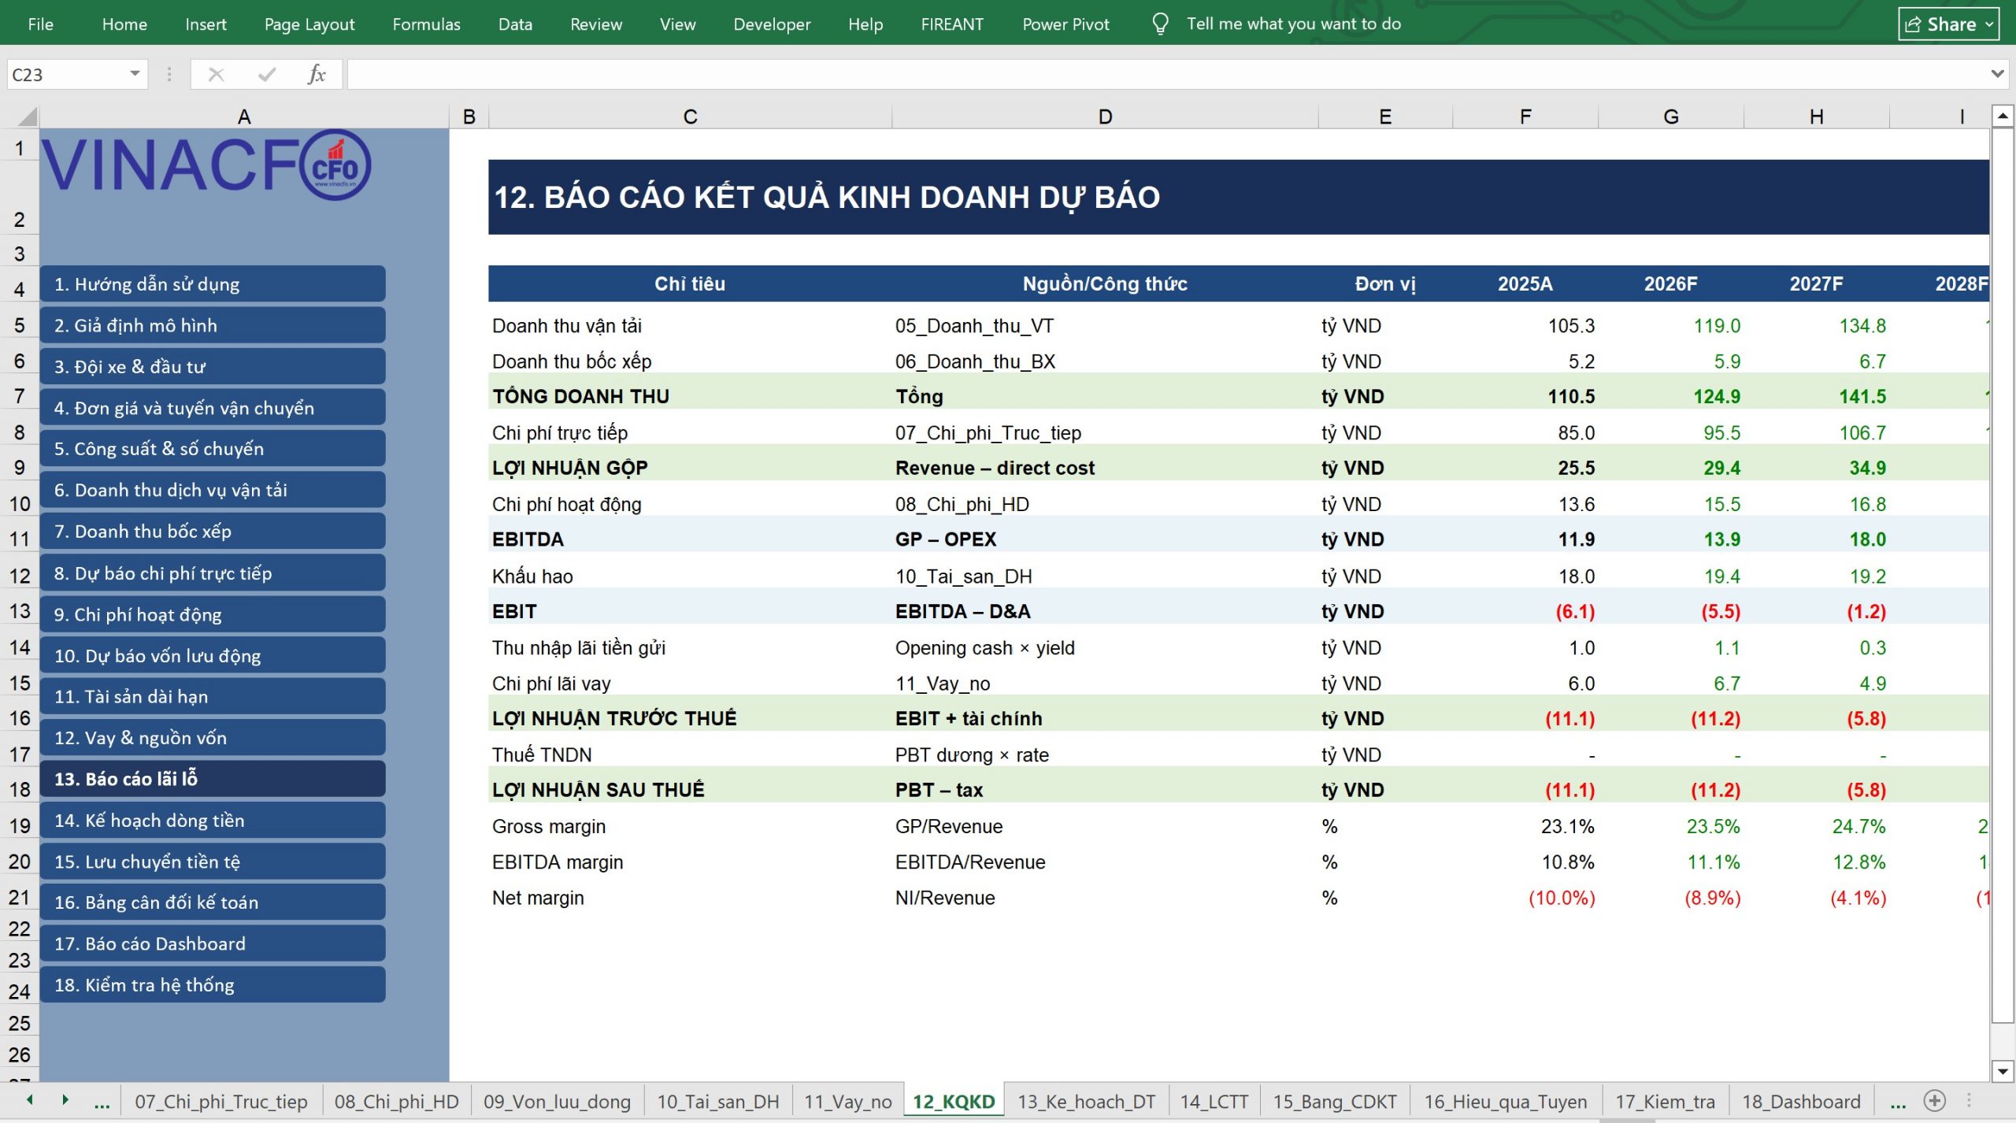Open '17. Báo cáo Dashboard' button
2016x1123 pixels.
213,943
